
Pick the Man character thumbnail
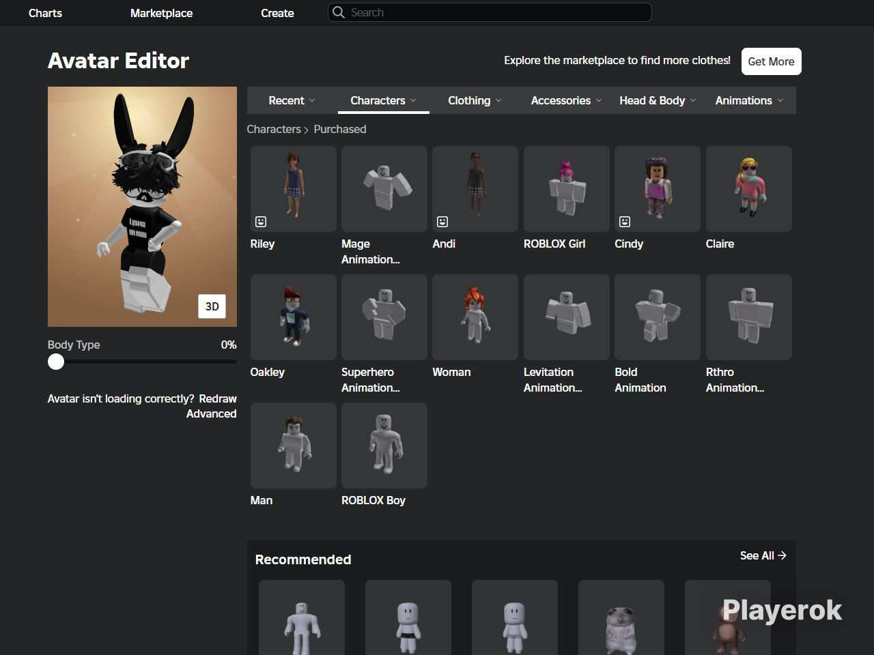[x=294, y=446]
